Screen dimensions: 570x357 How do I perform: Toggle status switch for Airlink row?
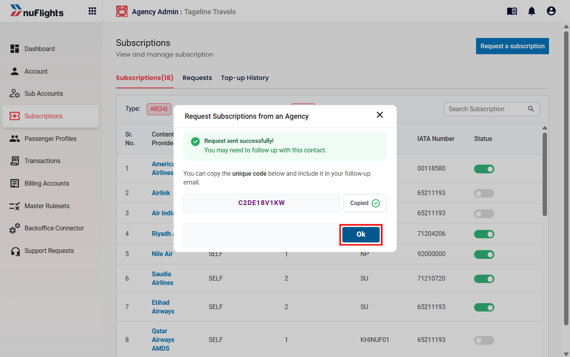point(484,194)
